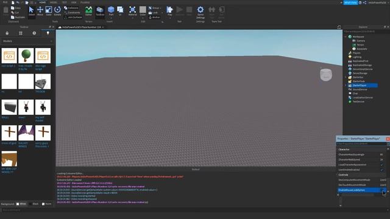Screen dimensions: 390x219
Task: Toggle the Toolbox panel button
Action: (x=100, y=12)
